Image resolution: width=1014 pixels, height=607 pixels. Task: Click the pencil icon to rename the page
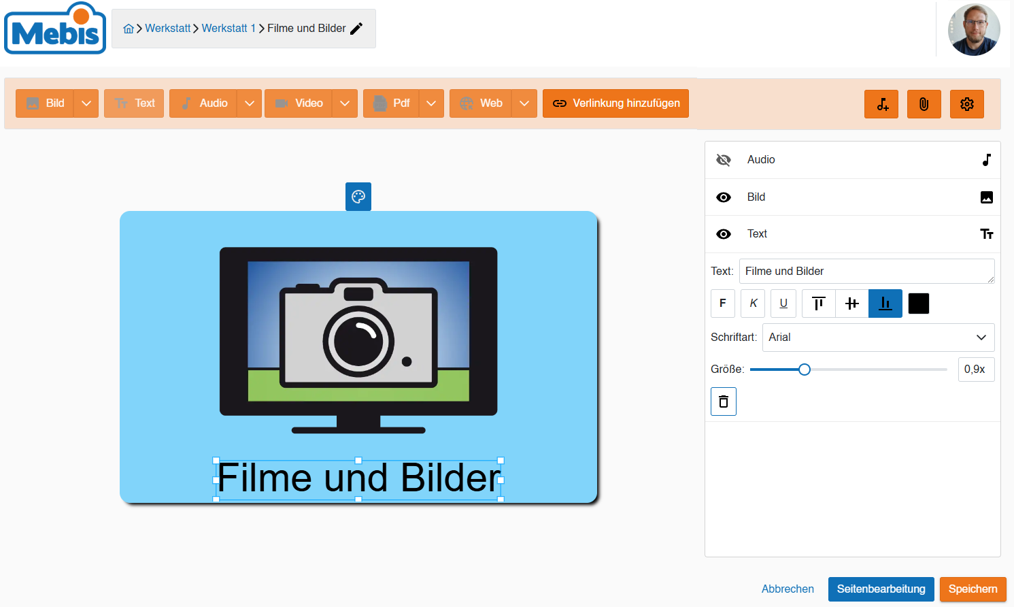click(x=356, y=29)
